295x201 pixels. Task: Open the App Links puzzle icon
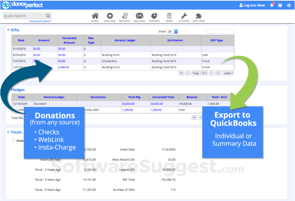tap(199, 16)
